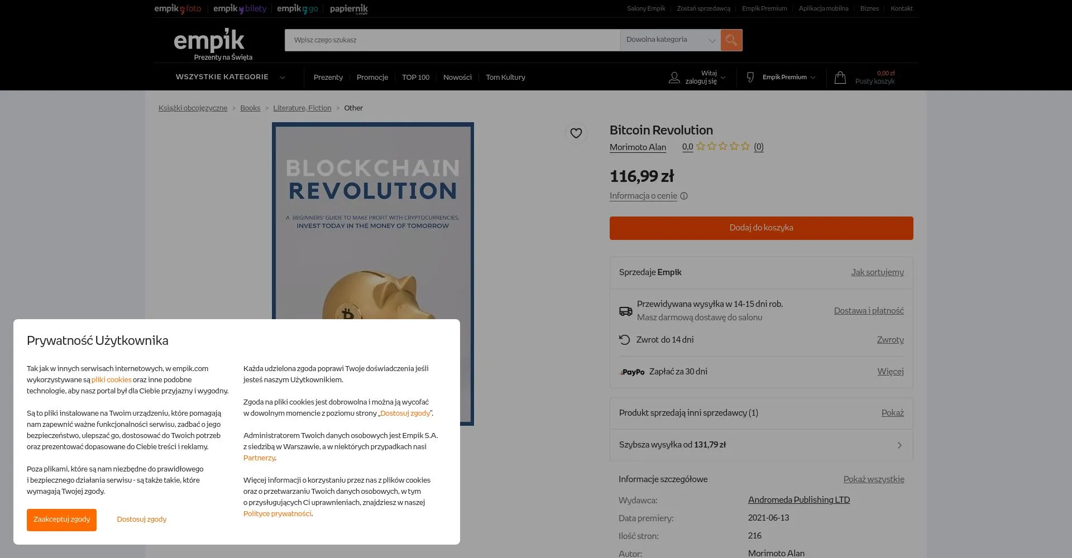Screen dimensions: 1072x558
Task: Click Literature, Fiction breadcrumb
Action: coord(302,108)
